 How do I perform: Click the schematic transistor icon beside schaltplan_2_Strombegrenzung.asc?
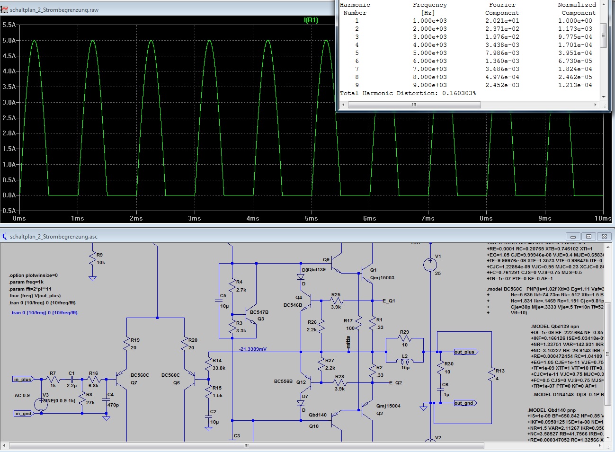click(5, 236)
